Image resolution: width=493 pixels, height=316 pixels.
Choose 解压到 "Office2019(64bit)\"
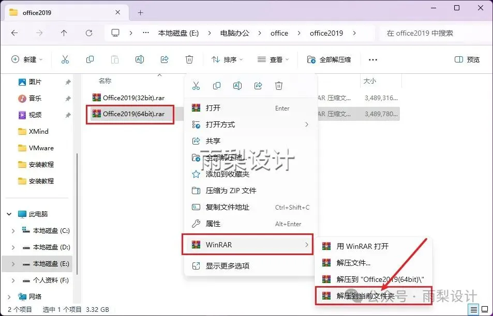pyautogui.click(x=374, y=279)
